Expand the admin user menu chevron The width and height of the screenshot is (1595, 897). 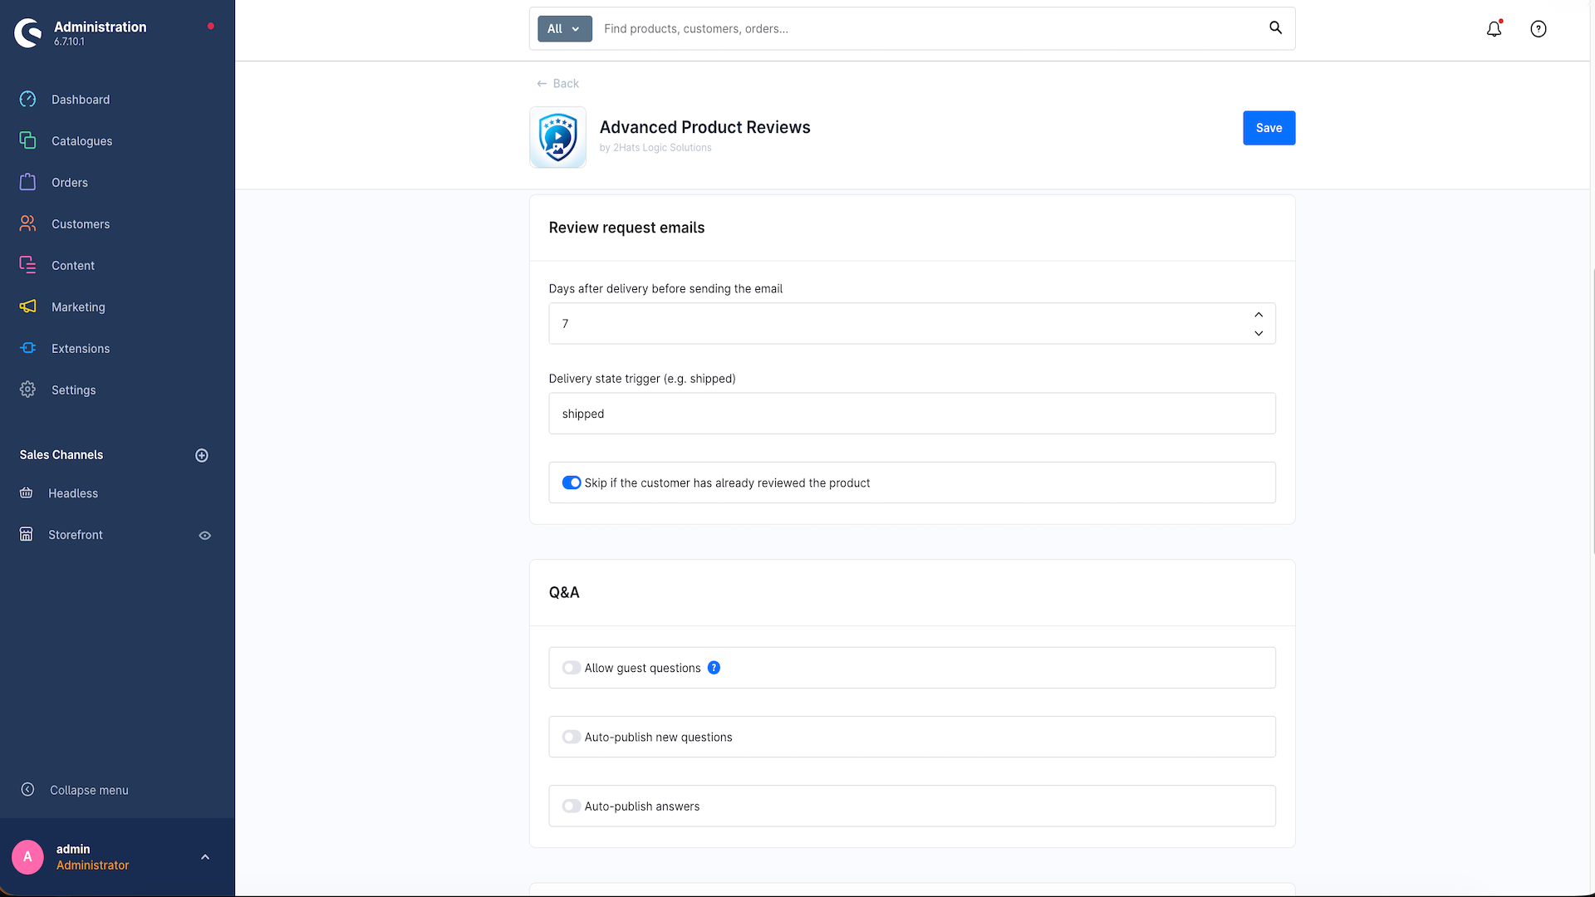(205, 857)
